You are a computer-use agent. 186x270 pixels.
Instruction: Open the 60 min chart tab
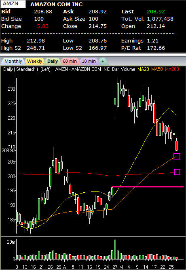70,61
